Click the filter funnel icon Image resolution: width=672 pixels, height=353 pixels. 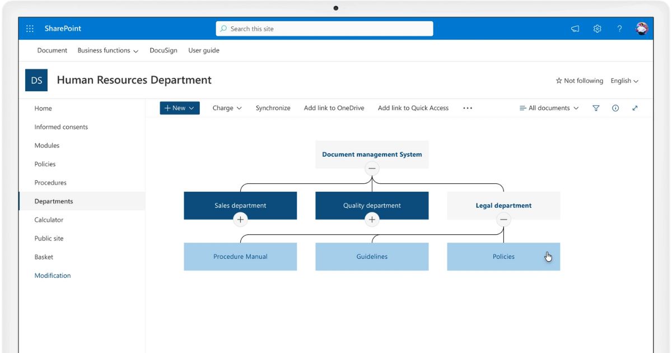pyautogui.click(x=596, y=108)
